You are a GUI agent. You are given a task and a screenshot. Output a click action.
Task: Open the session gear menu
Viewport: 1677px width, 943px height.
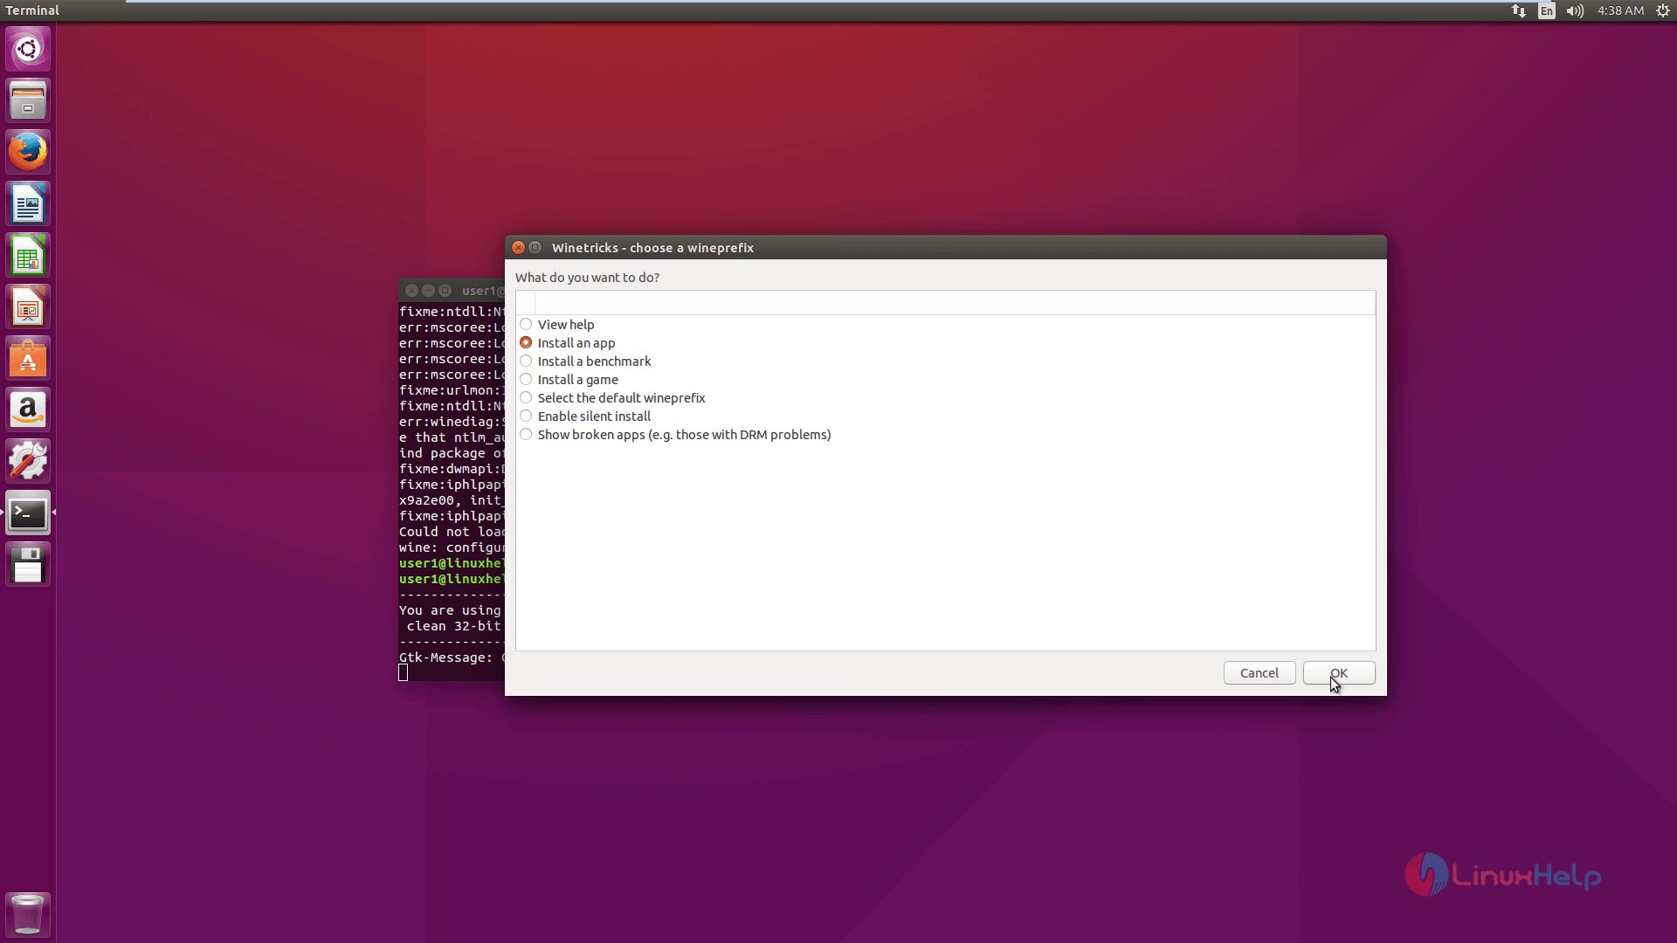[1663, 10]
